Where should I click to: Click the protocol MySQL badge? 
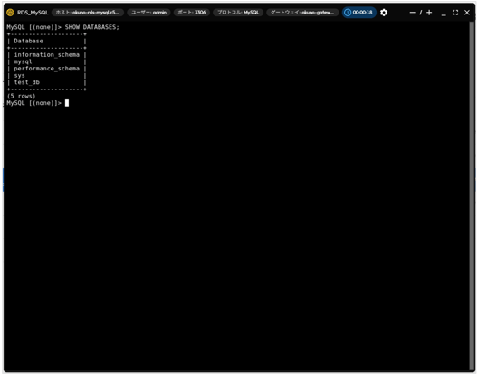tap(238, 13)
